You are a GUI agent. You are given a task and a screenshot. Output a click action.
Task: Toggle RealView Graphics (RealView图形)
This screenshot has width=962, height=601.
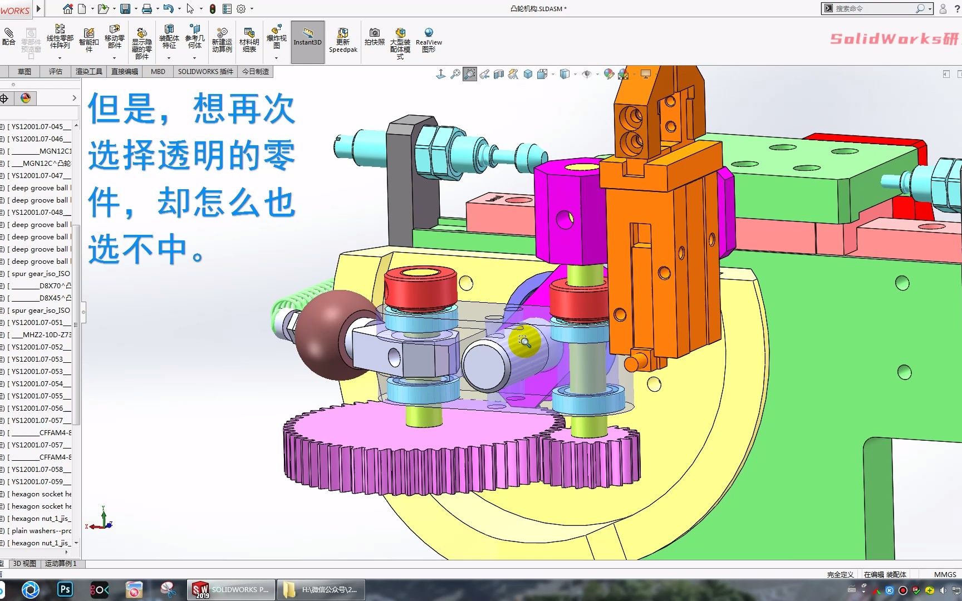tap(429, 40)
